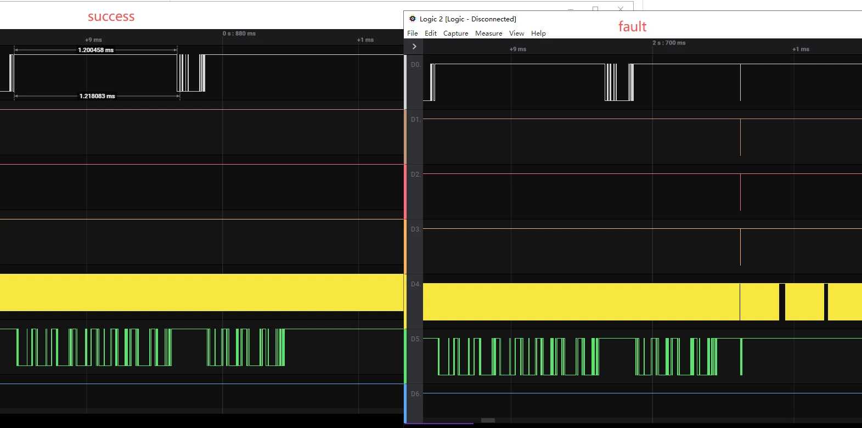Click the "1.200458 ms" measurement label

(x=96, y=50)
